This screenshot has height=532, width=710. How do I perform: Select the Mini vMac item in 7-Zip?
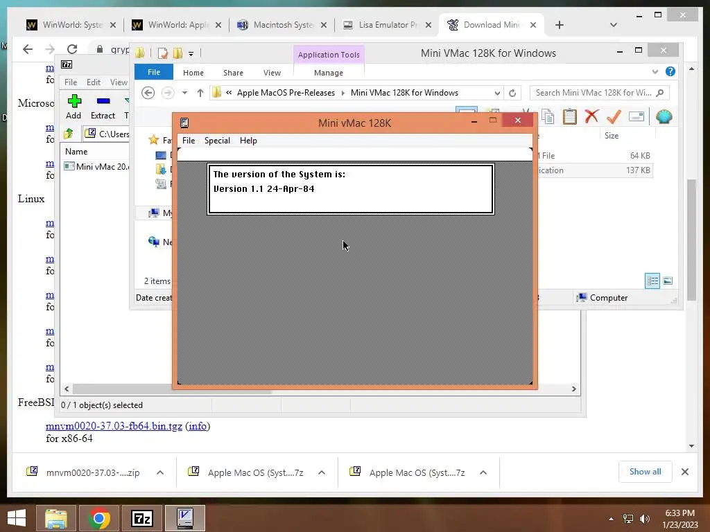pos(97,166)
